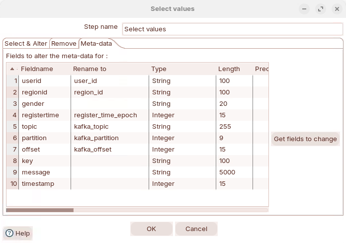The image size is (346, 243).
Task: Switch to the Select & Alter tab
Action: click(26, 44)
